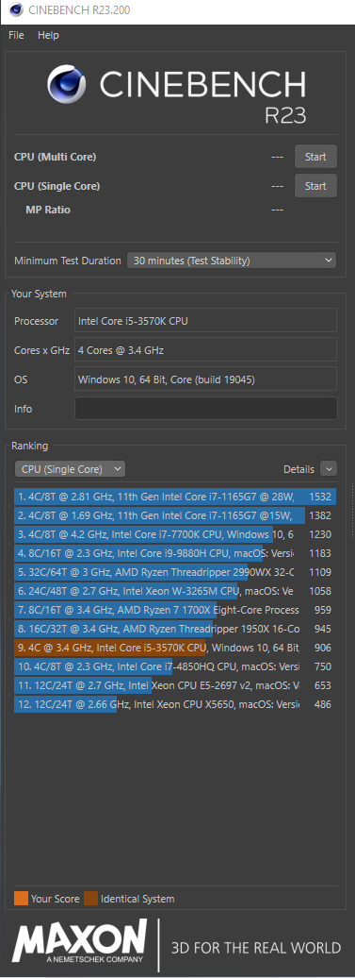Viewport: 355px width, 978px height.
Task: Open the Minimum Test Duration dropdown
Action: (232, 261)
